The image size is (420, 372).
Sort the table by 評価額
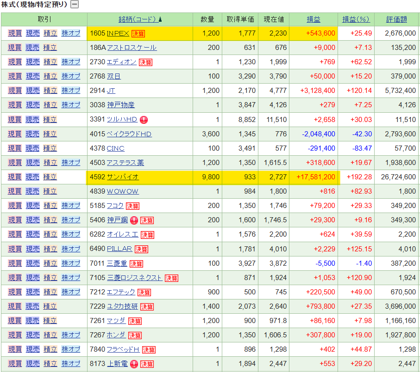tap(396, 19)
